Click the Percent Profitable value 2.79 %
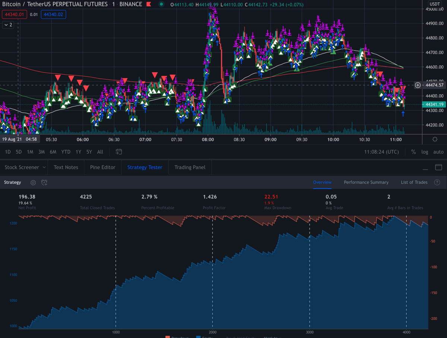Image resolution: width=447 pixels, height=338 pixels. tap(149, 197)
